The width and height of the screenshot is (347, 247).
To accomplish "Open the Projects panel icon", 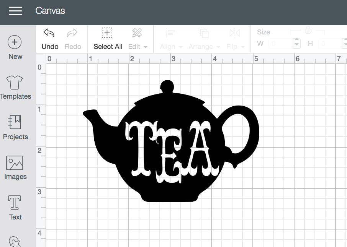I will point(15,122).
